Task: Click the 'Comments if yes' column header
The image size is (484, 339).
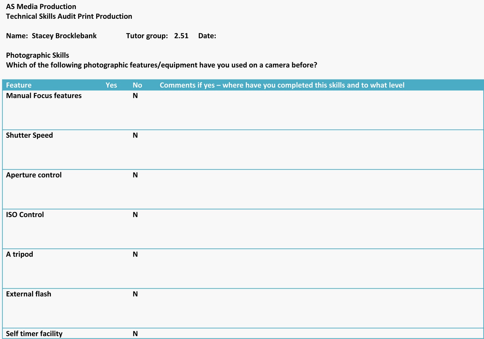Action: coord(282,85)
